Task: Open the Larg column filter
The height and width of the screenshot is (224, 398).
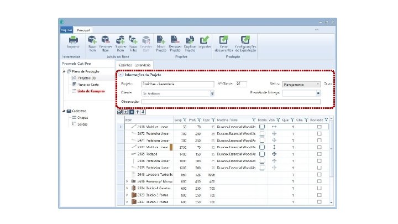Action: coord(185,119)
